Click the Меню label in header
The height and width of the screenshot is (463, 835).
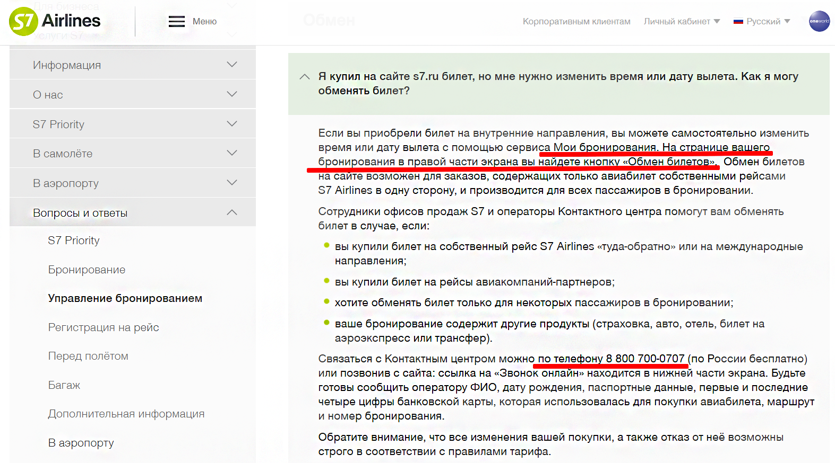[x=204, y=21]
